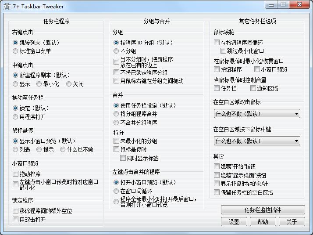Check 不将已锁定程序分组 option

116,72
